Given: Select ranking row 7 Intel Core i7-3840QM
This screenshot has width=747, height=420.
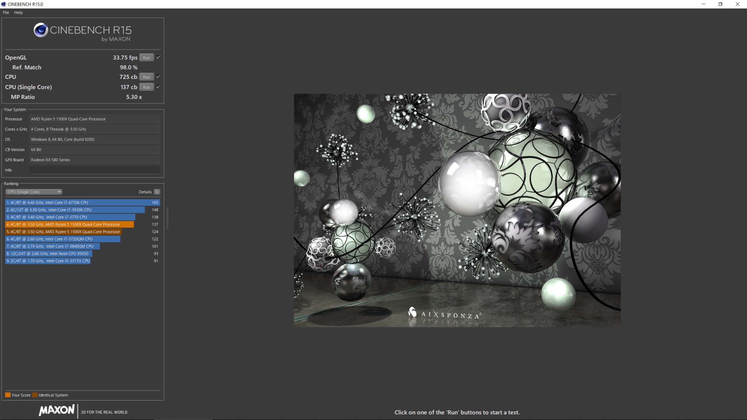Looking at the screenshot, I should pos(83,246).
